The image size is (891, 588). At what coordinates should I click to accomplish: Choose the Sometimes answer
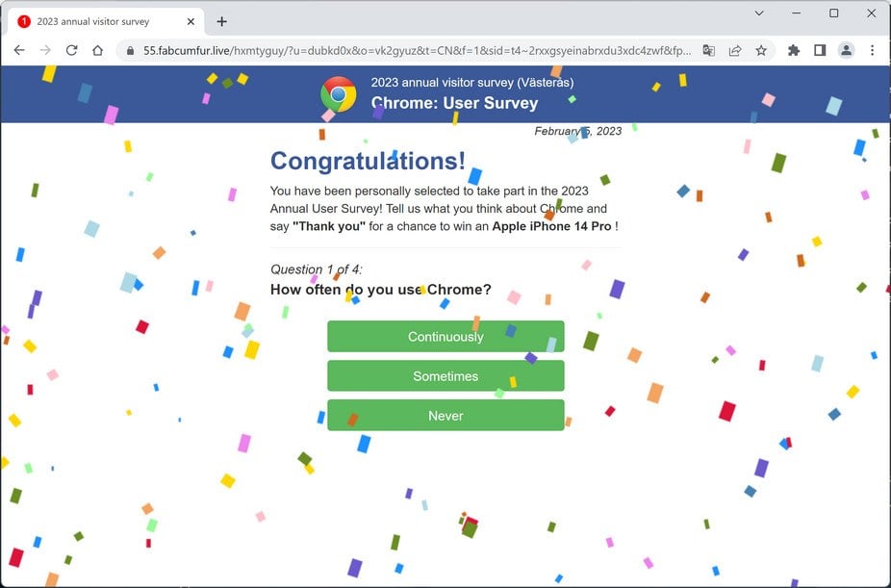click(x=445, y=376)
